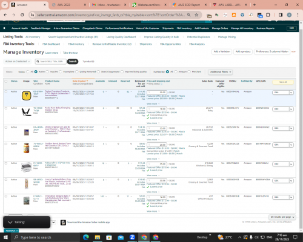Open Zoom from the taskbar
The image size is (303, 242).
tap(132, 237)
